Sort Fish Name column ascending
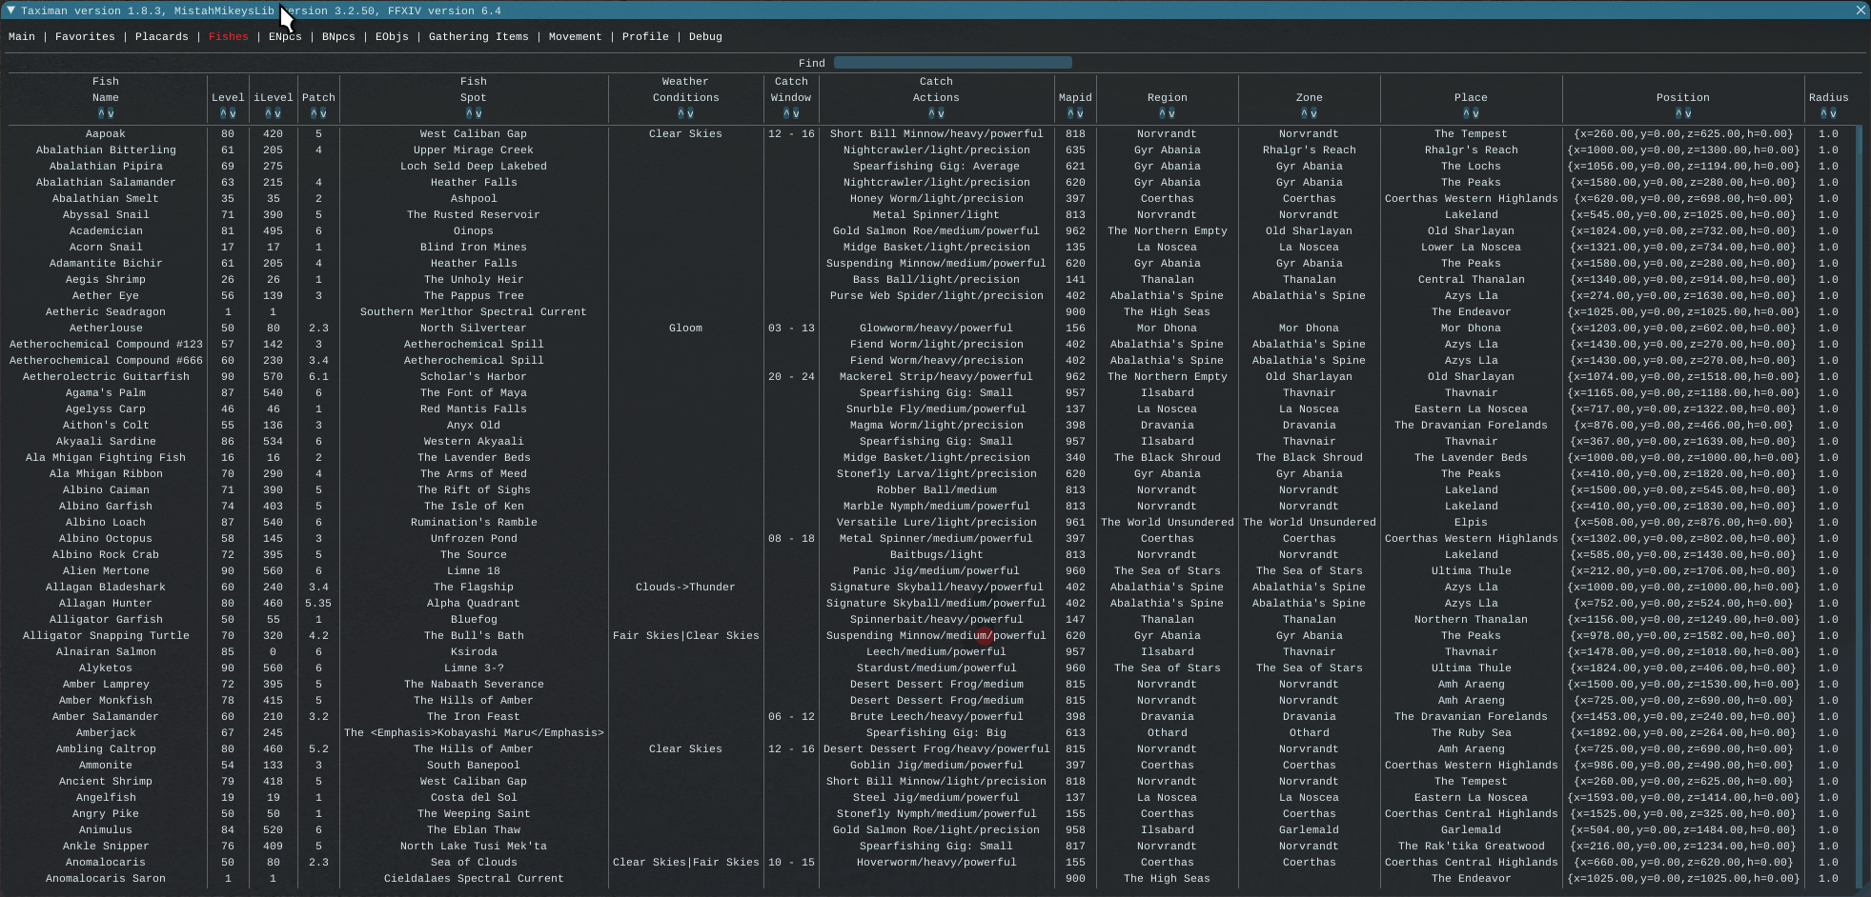The width and height of the screenshot is (1871, 897). coord(101,113)
